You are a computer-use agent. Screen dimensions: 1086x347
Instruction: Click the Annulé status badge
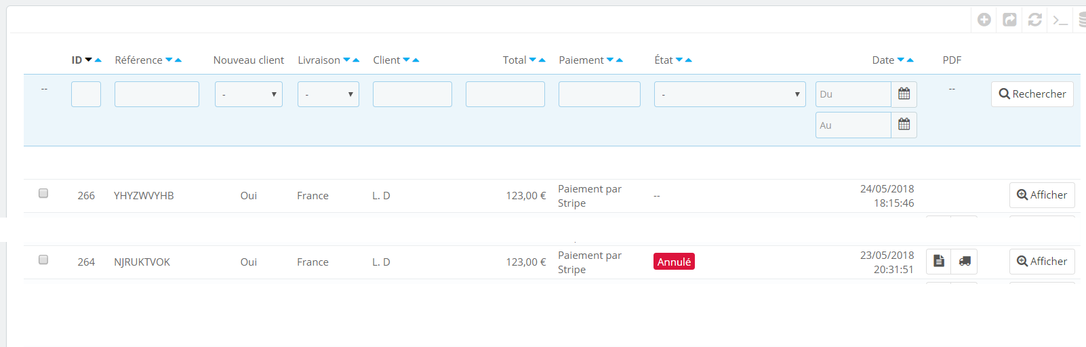pyautogui.click(x=674, y=262)
